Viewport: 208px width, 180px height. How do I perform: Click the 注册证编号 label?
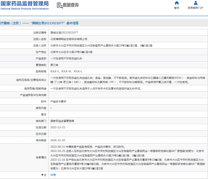(x=40, y=33)
